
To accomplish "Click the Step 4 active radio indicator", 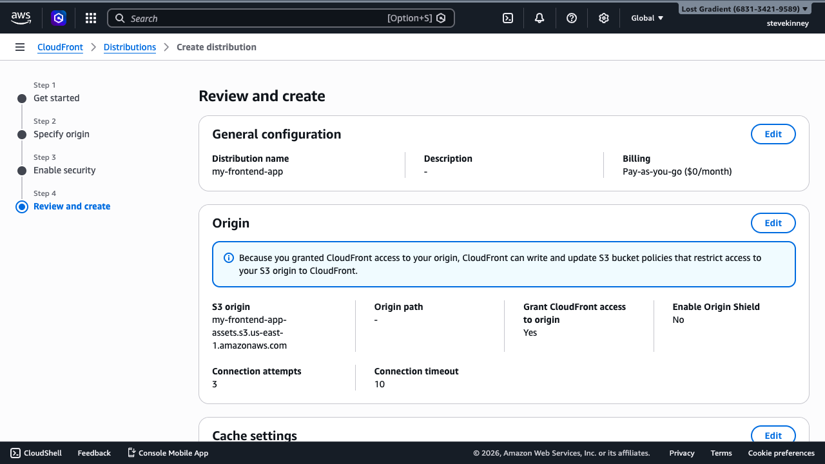I will click(22, 207).
